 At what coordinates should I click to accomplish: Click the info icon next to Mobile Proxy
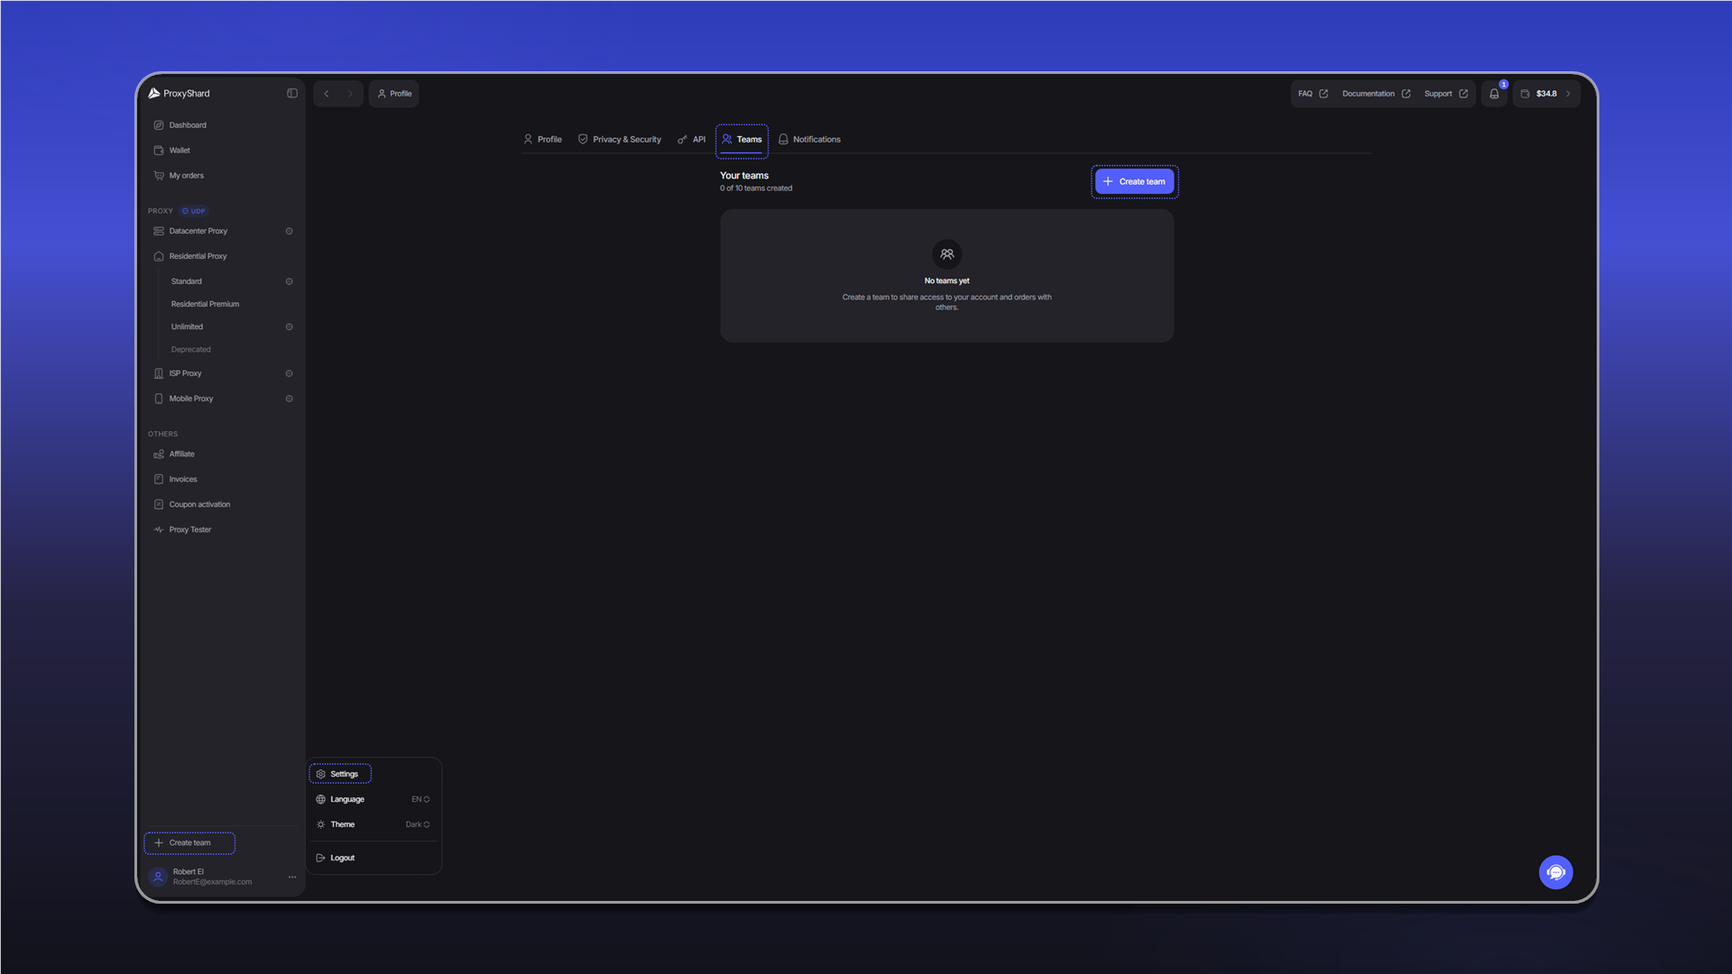click(x=290, y=399)
